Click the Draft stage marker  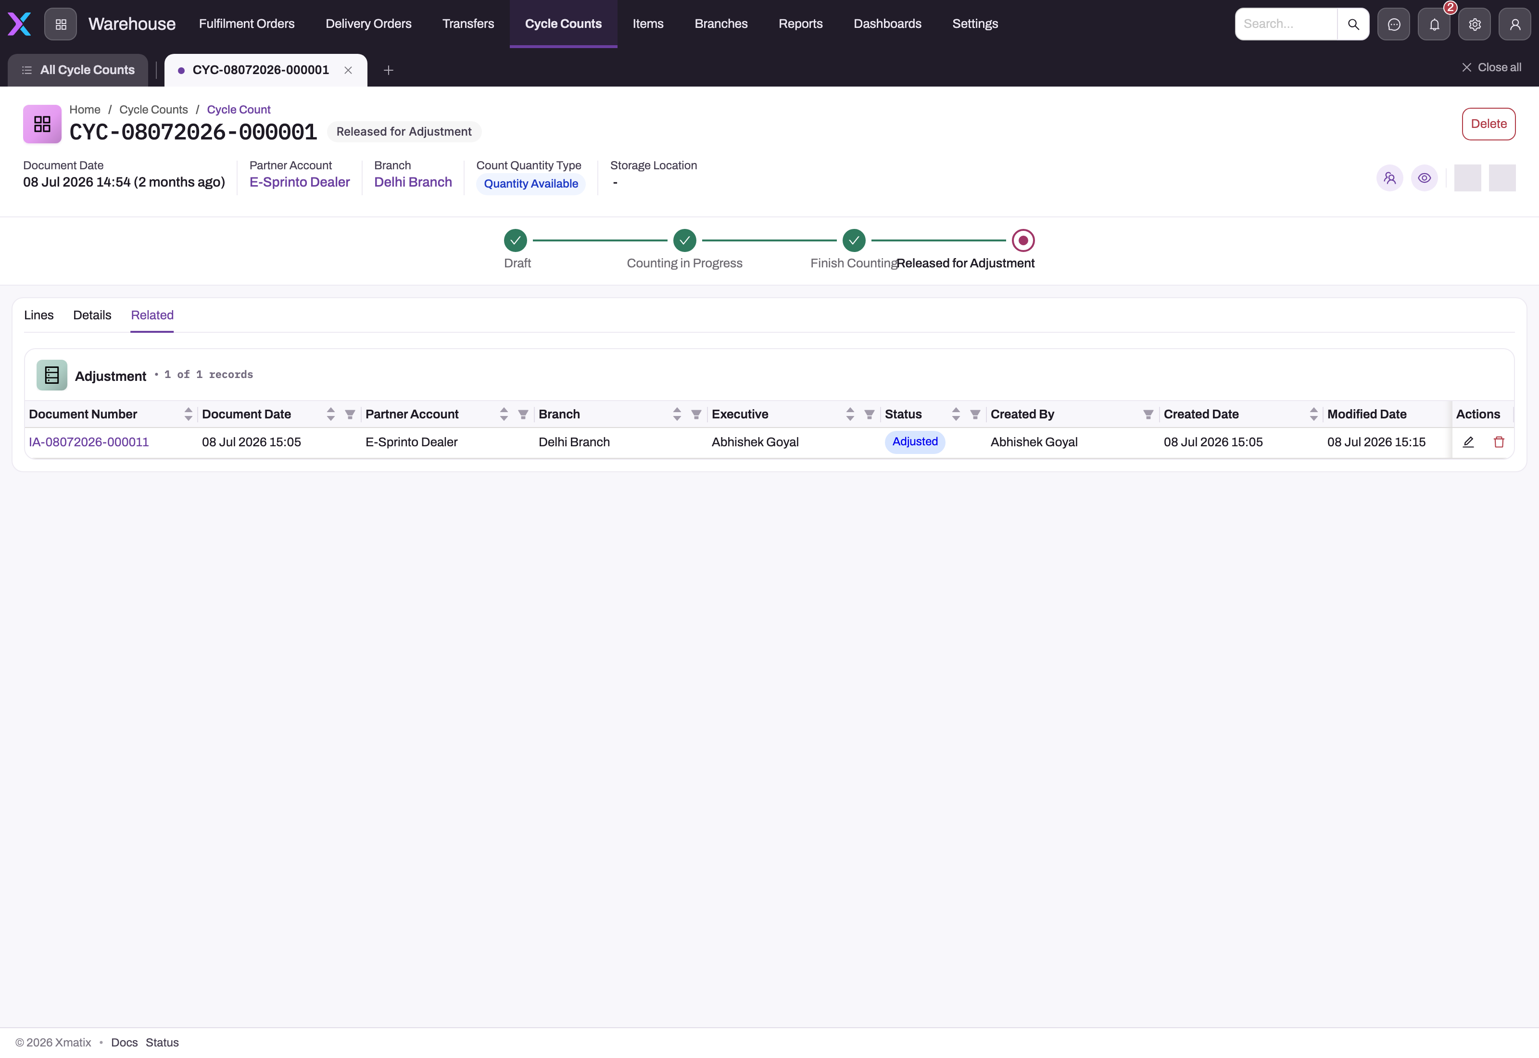515,240
